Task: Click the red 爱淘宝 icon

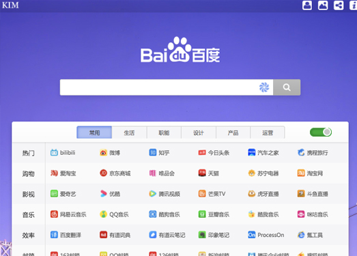Action: [54, 173]
